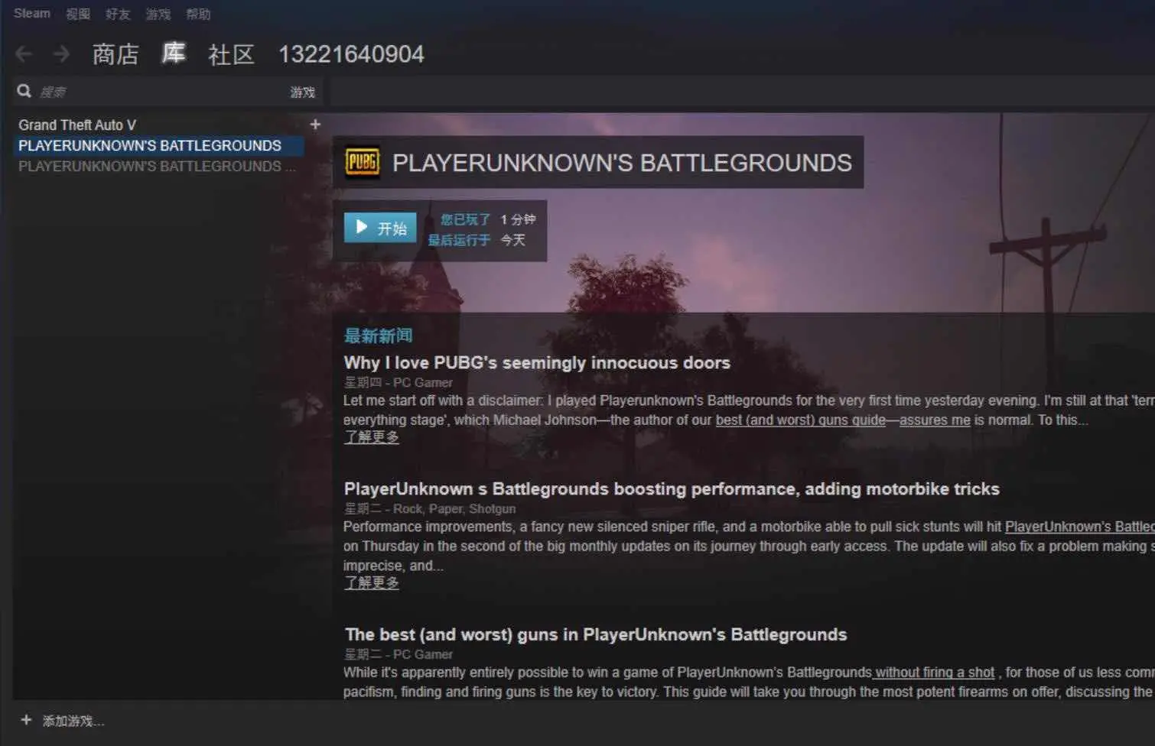This screenshot has height=746, width=1155.
Task: Go forward with the right arrow
Action: 61,54
